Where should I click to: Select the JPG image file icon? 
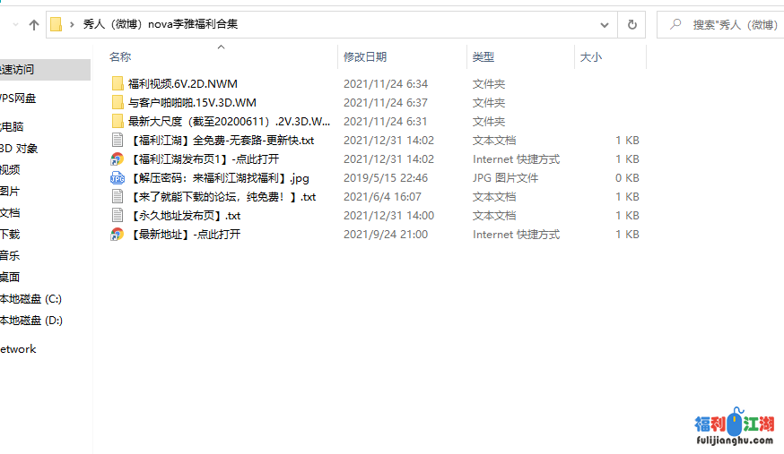coord(117,178)
